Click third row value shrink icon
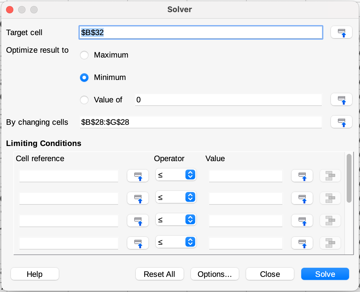The width and height of the screenshot is (360, 292). 302,221
